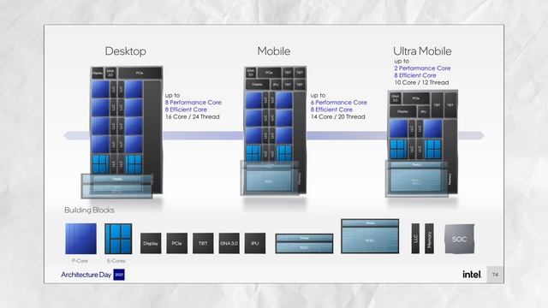Image resolution: width=548 pixels, height=308 pixels.
Task: Click "8 Efficient Core" under the Desktop specs
Action: (x=186, y=110)
